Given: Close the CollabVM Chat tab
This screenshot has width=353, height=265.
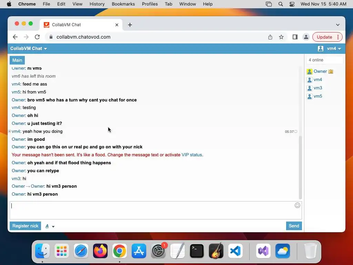Looking at the screenshot, I should [117, 25].
